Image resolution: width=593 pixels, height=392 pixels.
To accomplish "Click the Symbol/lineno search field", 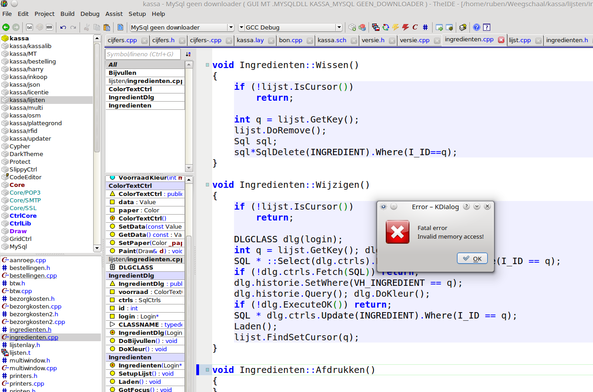I will click(143, 54).
